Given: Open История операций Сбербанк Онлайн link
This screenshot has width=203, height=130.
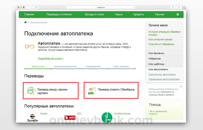Looking at the screenshot, I should click(x=164, y=33).
